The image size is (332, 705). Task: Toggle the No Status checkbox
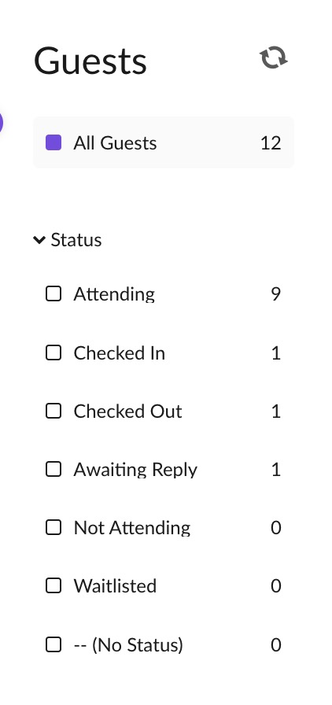click(x=53, y=644)
